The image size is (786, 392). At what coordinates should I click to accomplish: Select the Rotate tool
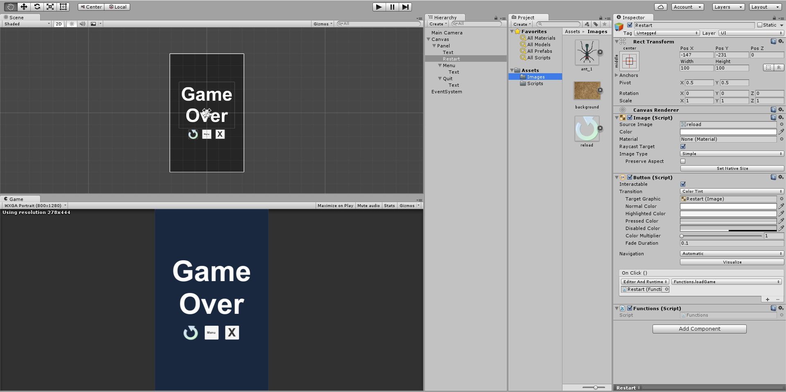[x=37, y=7]
